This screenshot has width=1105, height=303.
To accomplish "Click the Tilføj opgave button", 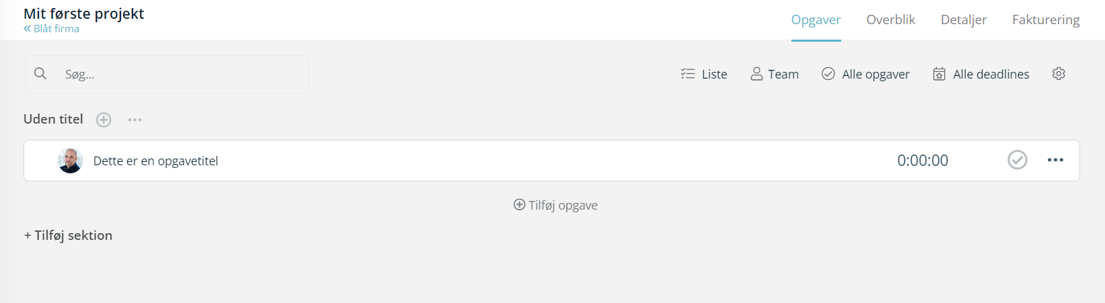I will tap(556, 205).
